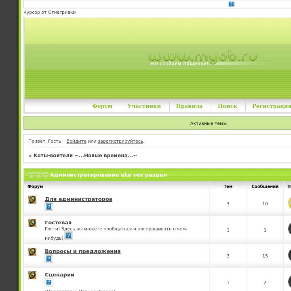Click avatar in Гостевая last post column
The width and height of the screenshot is (291, 291).
point(289,229)
